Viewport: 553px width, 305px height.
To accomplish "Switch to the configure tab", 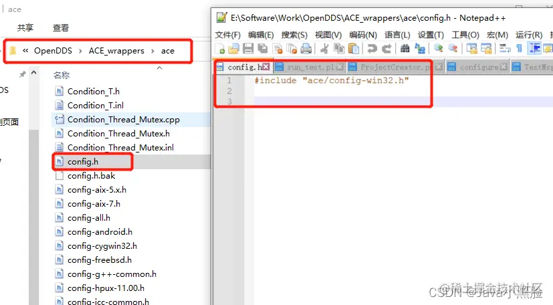I will 479,67.
